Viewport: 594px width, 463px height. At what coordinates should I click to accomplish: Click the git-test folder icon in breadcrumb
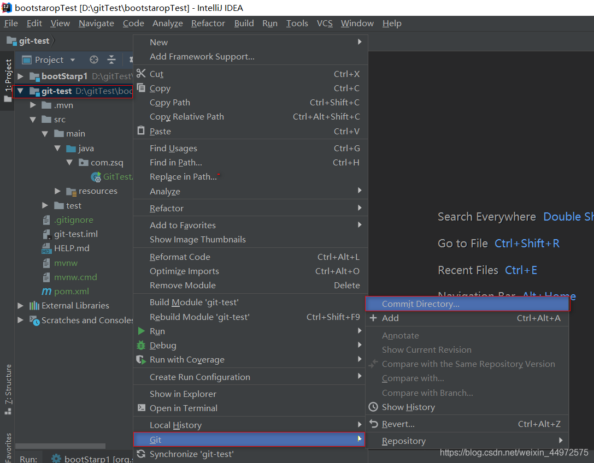coord(11,40)
